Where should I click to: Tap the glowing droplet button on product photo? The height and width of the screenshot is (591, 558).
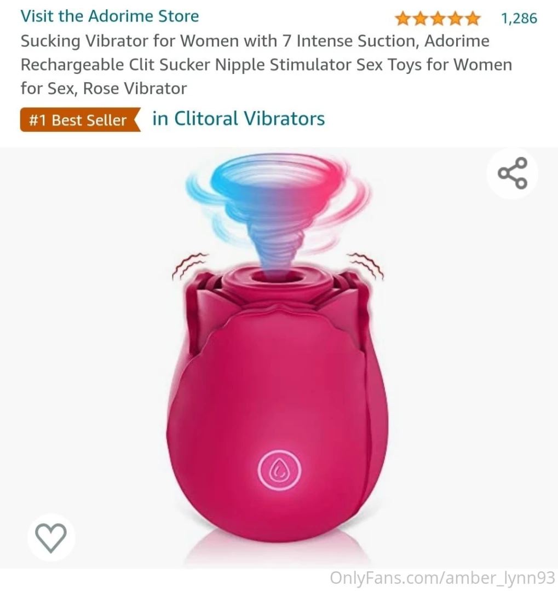click(x=280, y=470)
